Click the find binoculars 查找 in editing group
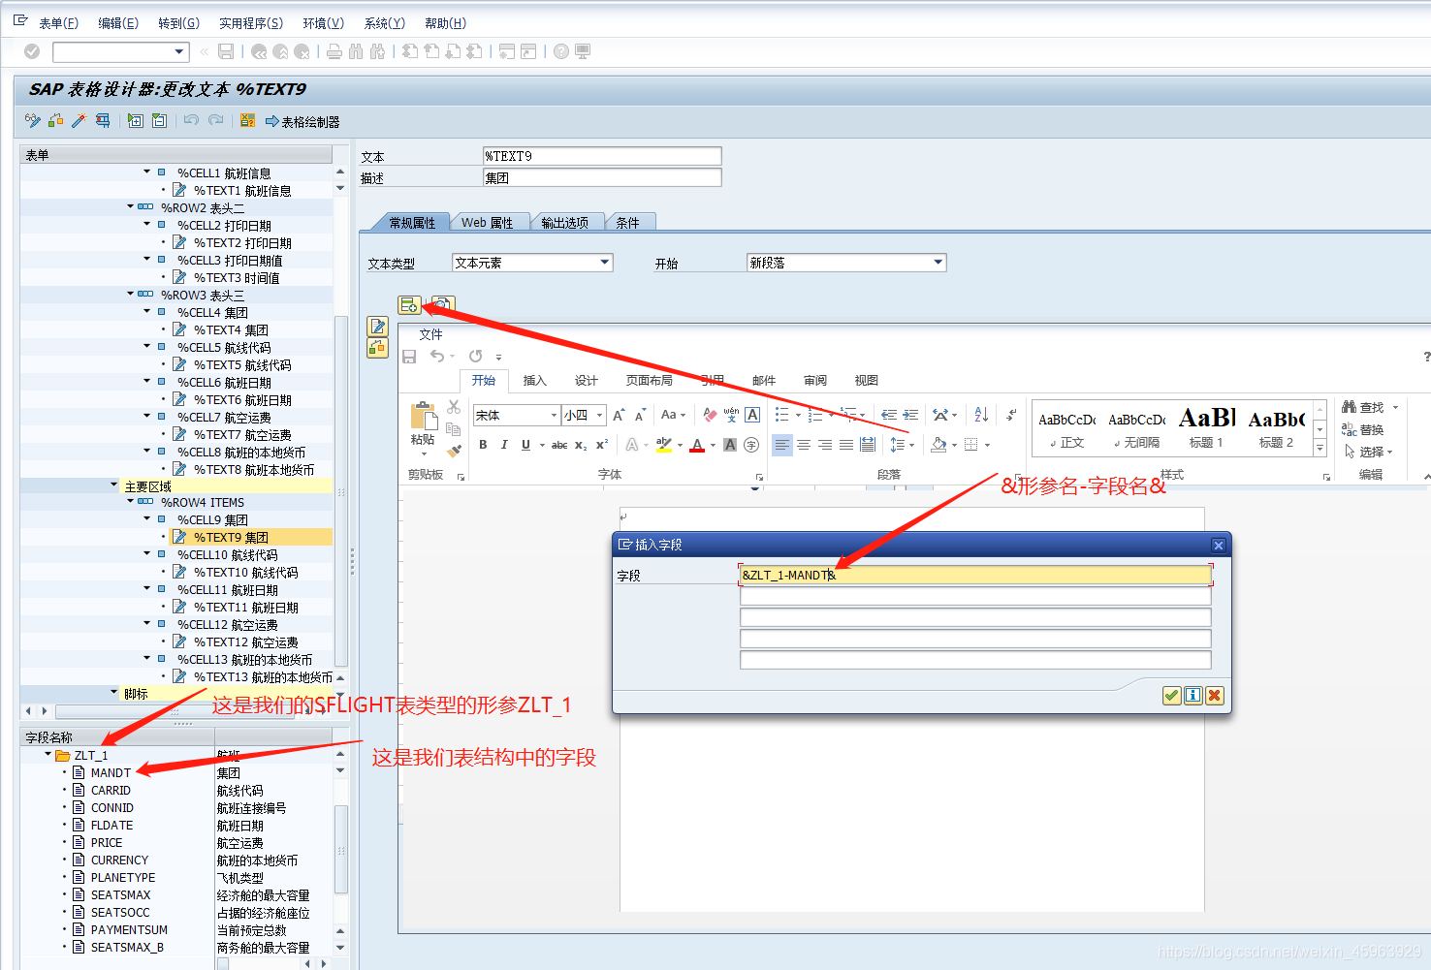Image resolution: width=1431 pixels, height=970 pixels. (1363, 407)
